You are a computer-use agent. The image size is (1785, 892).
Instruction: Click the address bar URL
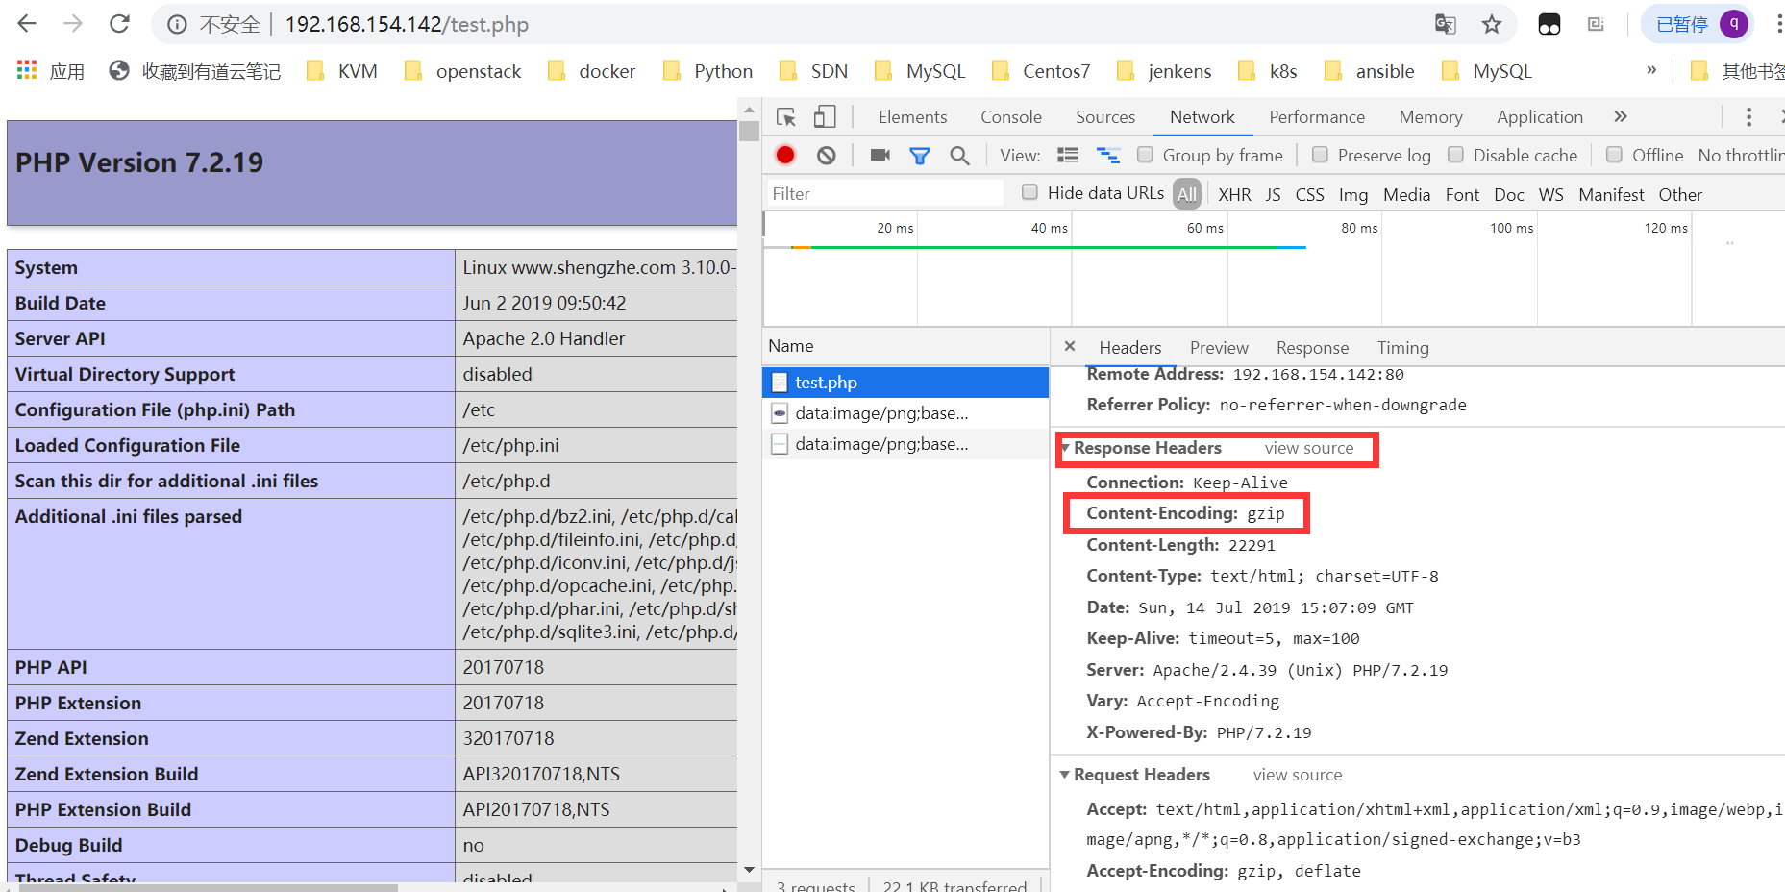point(407,24)
